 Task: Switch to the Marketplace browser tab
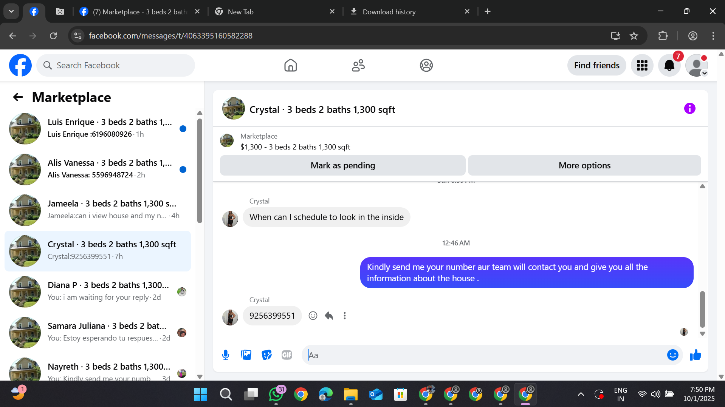point(139,12)
